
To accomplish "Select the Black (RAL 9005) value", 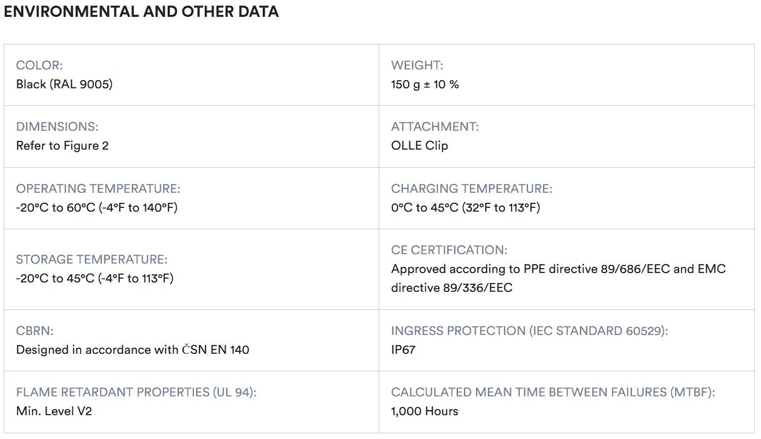I will tap(64, 84).
